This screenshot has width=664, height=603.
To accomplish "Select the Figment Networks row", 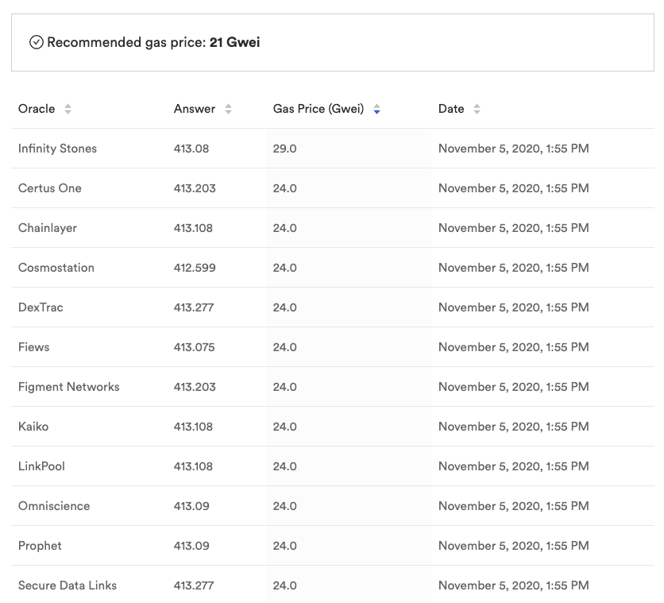I will click(x=333, y=387).
